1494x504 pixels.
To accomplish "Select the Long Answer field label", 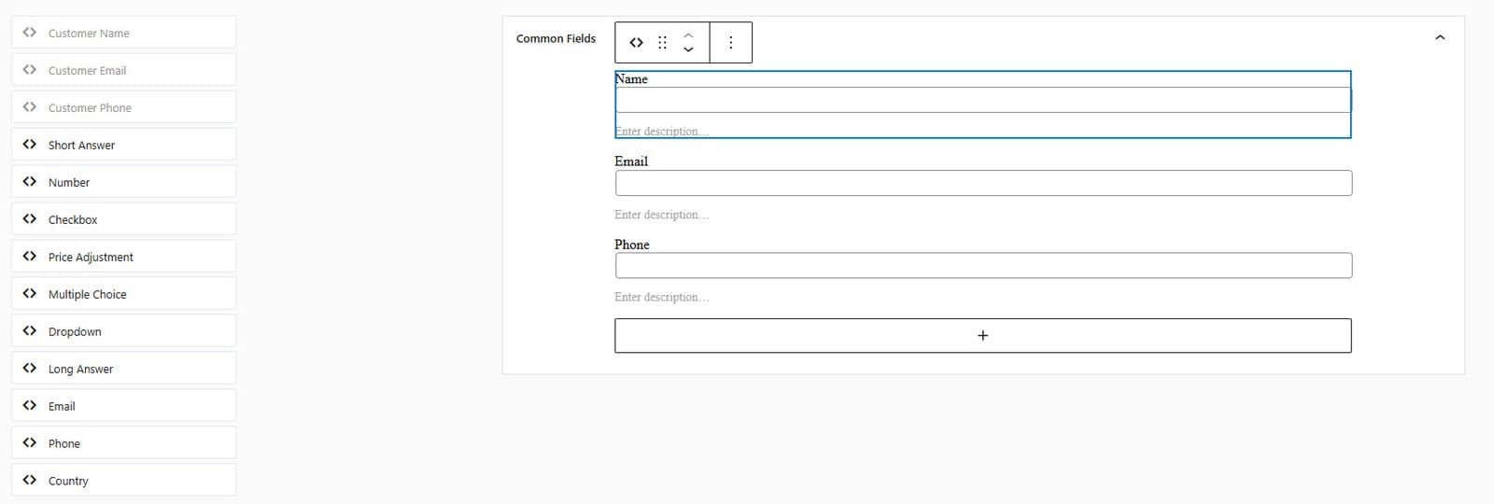I will coord(80,369).
